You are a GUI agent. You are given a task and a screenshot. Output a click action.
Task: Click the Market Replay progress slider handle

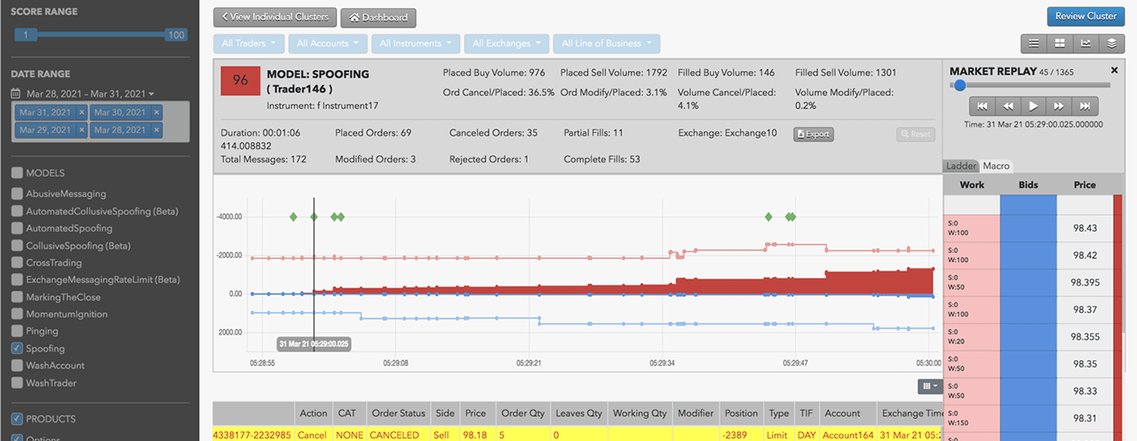959,85
